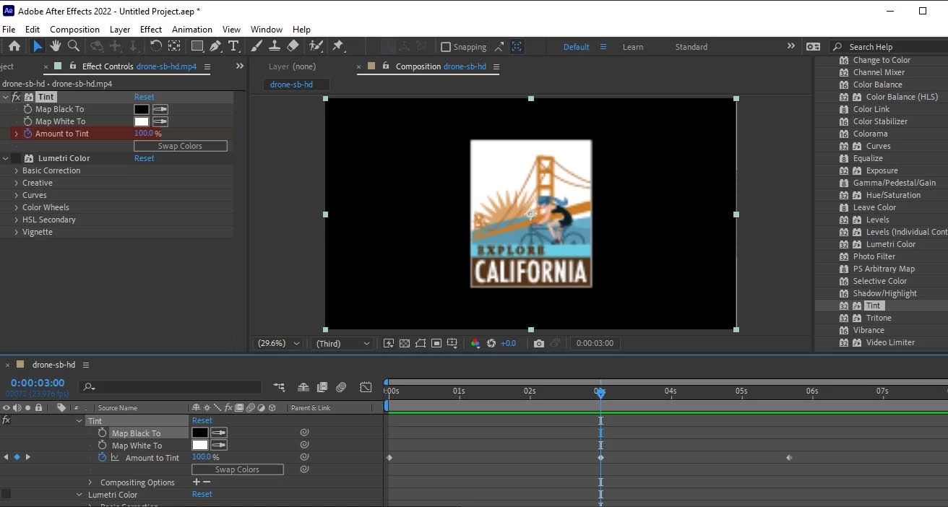Toggle Frame Blending for the timeline
Screen dimensions: 948x507
(x=322, y=387)
